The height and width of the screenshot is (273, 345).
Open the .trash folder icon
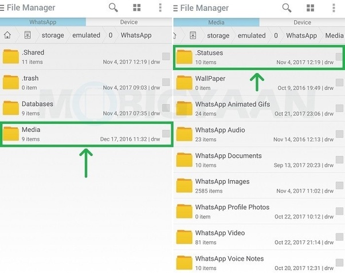point(10,82)
